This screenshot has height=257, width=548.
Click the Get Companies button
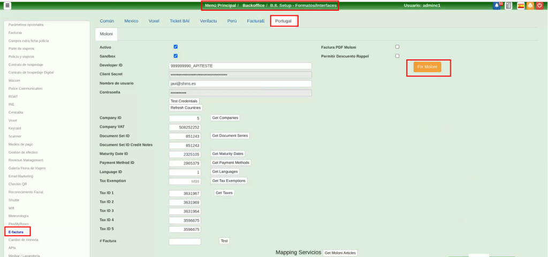(225, 118)
